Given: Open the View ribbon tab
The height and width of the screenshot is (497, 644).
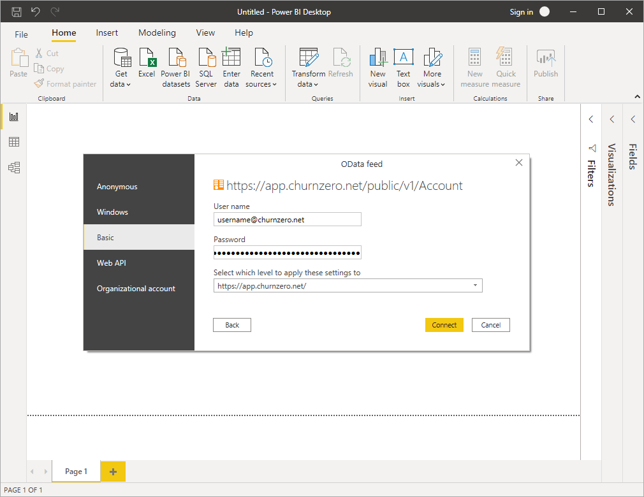Looking at the screenshot, I should [205, 33].
